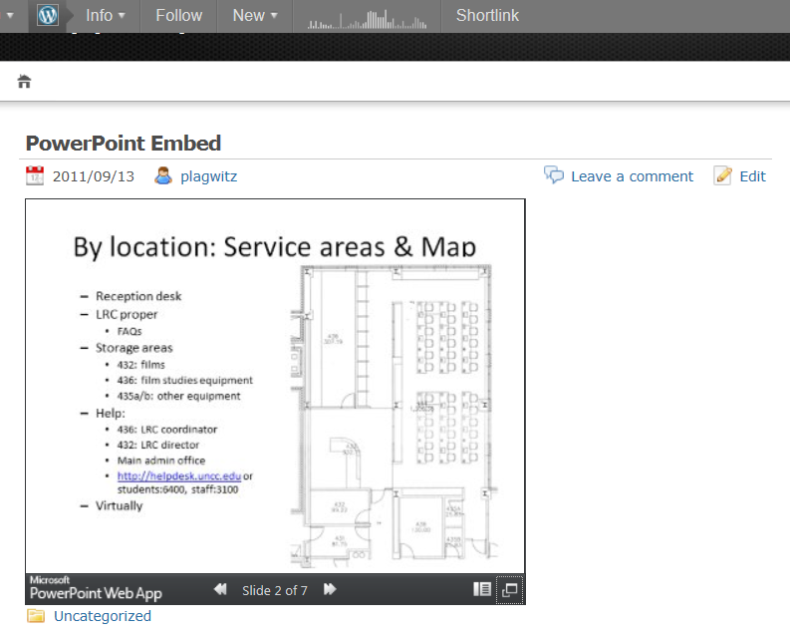Click the comment speech bubble icon
This screenshot has height=633, width=790.
pyautogui.click(x=554, y=175)
